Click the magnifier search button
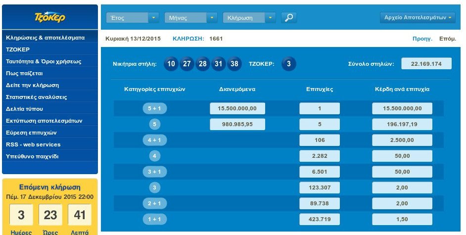 click(x=288, y=17)
